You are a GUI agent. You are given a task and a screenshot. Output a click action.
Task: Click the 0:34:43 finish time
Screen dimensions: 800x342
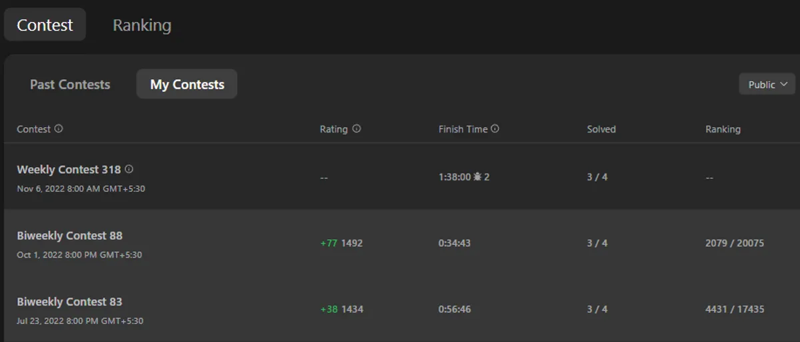point(454,243)
